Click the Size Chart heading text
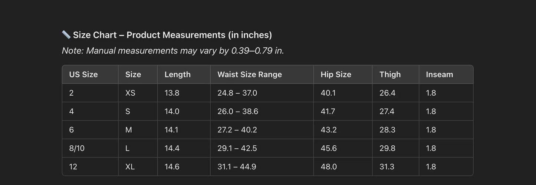The width and height of the screenshot is (536, 185). click(172, 35)
